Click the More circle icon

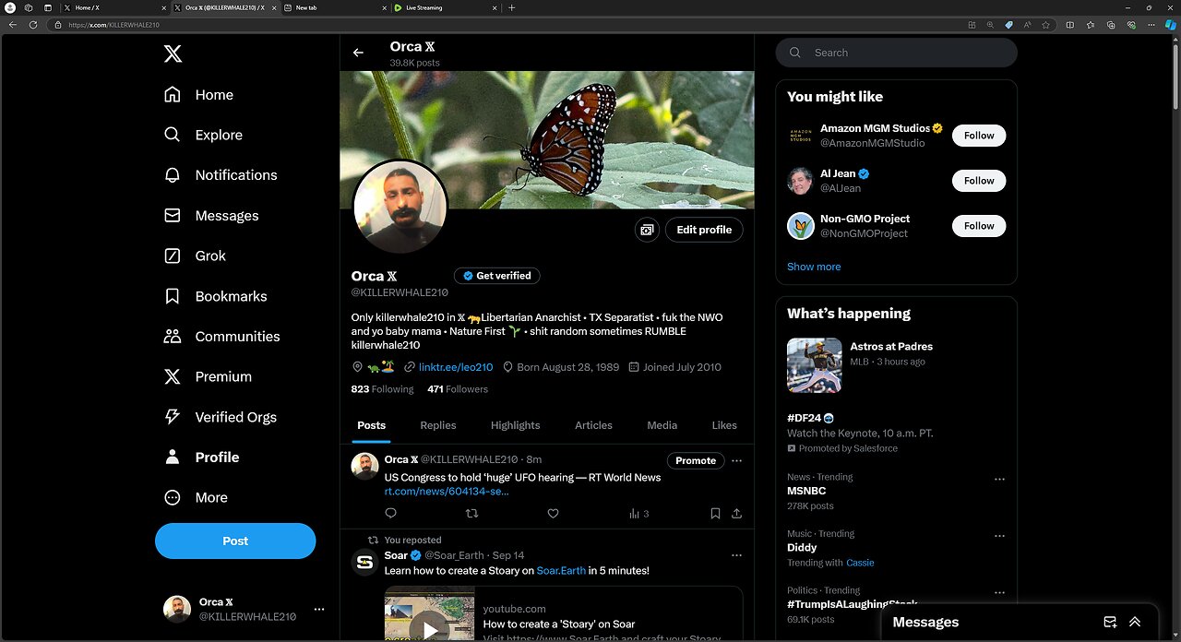click(x=173, y=497)
